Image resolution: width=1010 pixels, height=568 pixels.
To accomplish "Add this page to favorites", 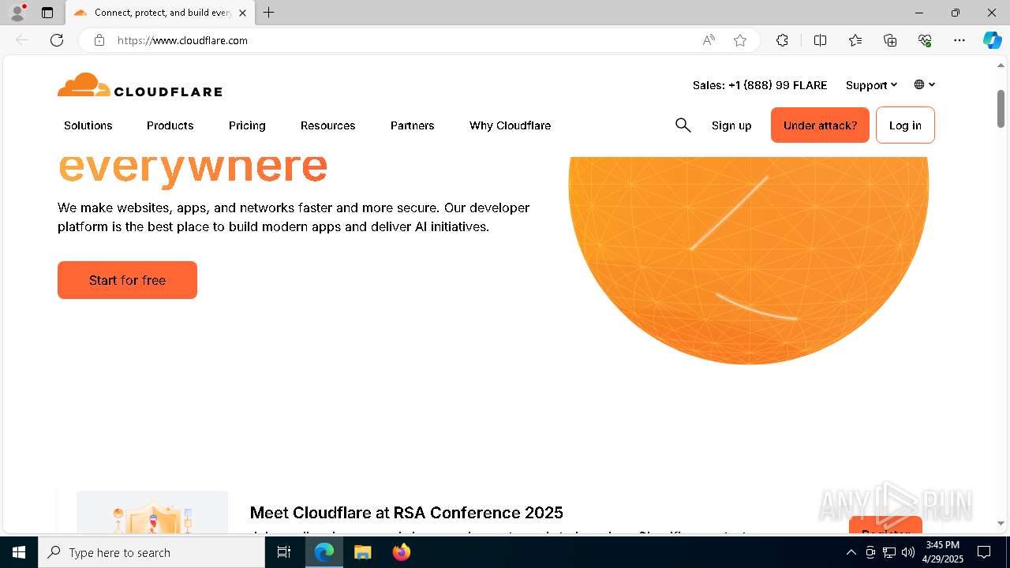I will 740,40.
